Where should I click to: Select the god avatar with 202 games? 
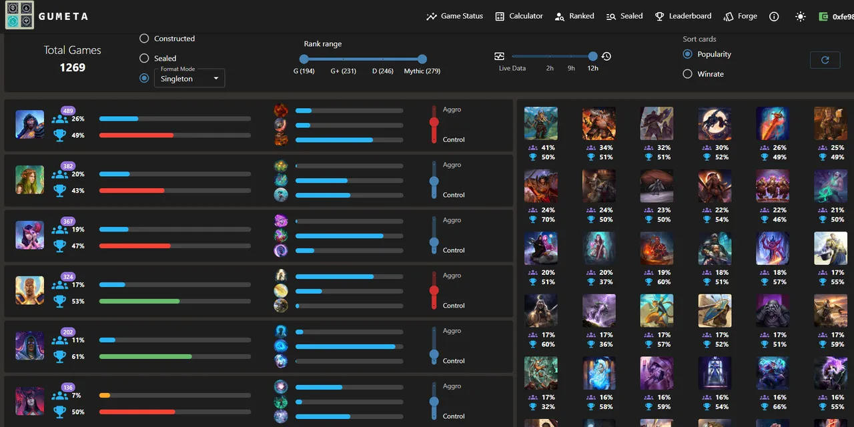[30, 346]
